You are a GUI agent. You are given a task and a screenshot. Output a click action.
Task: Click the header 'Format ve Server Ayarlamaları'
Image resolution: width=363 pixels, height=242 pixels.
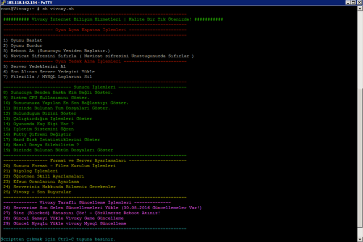[x=88, y=160]
